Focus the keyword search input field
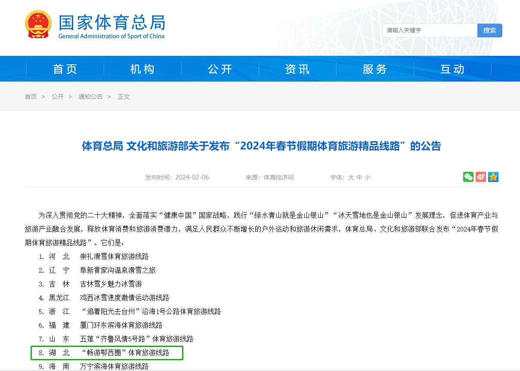 (x=430, y=30)
